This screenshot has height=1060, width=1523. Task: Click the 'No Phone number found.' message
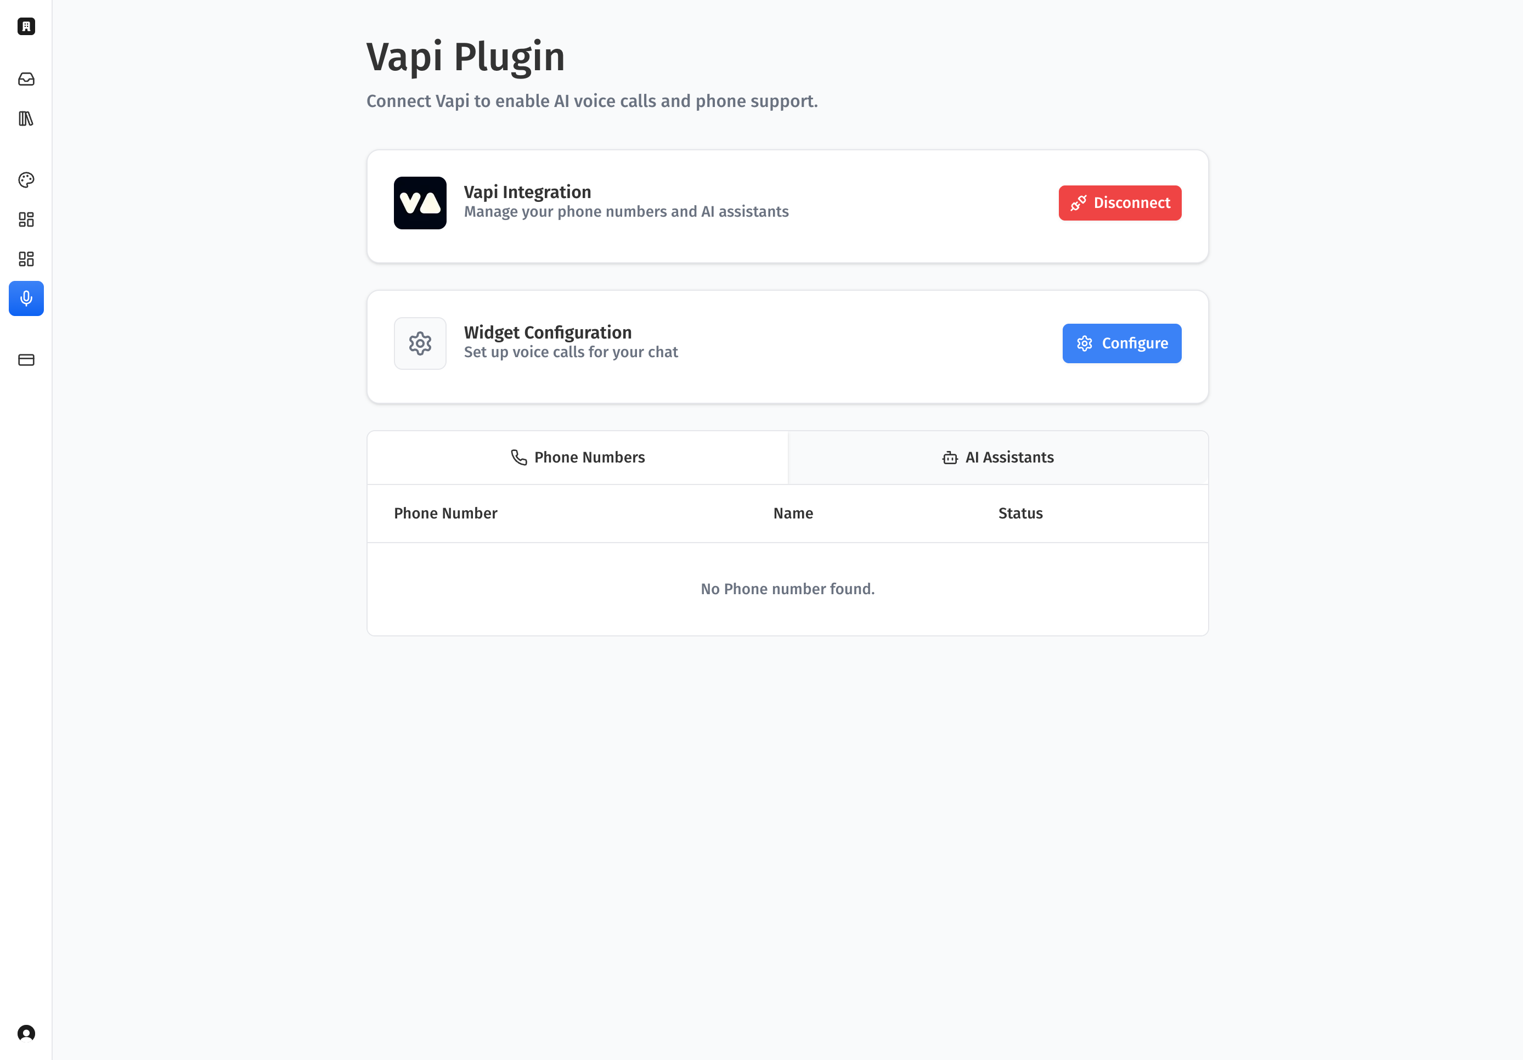point(787,589)
